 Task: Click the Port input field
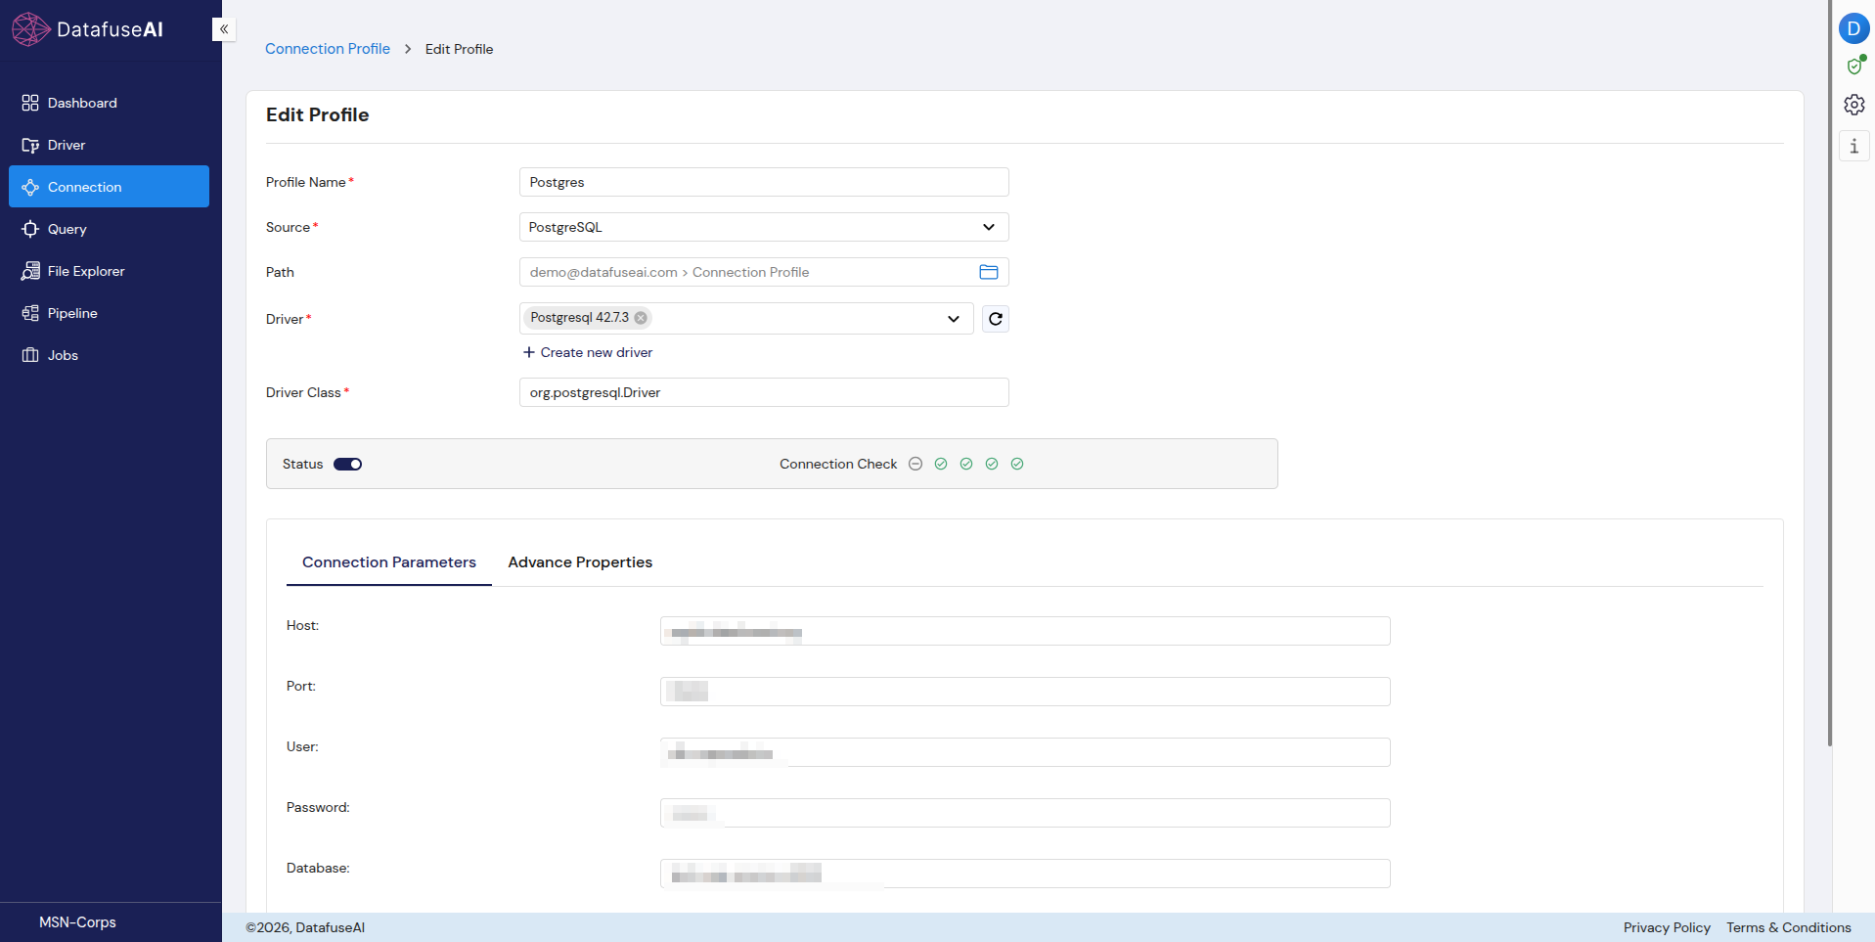1025,692
